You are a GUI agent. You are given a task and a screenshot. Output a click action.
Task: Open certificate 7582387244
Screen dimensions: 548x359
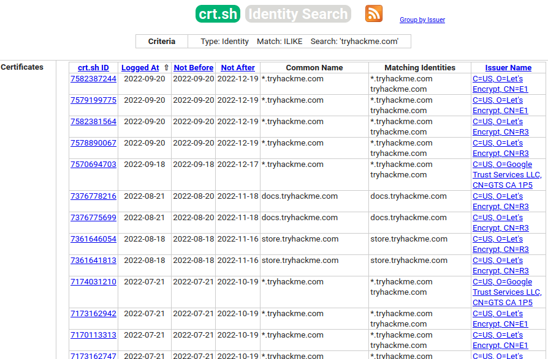pos(93,79)
